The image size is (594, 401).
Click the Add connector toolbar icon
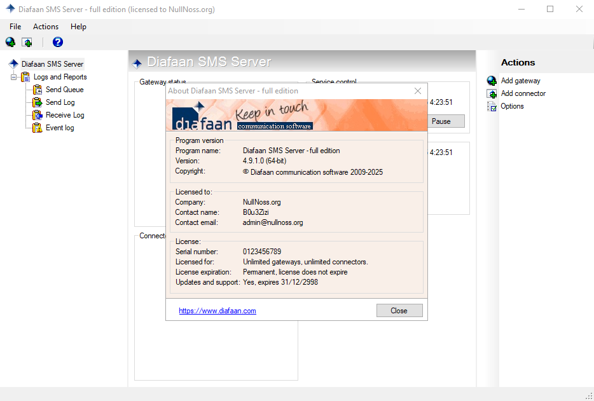27,42
